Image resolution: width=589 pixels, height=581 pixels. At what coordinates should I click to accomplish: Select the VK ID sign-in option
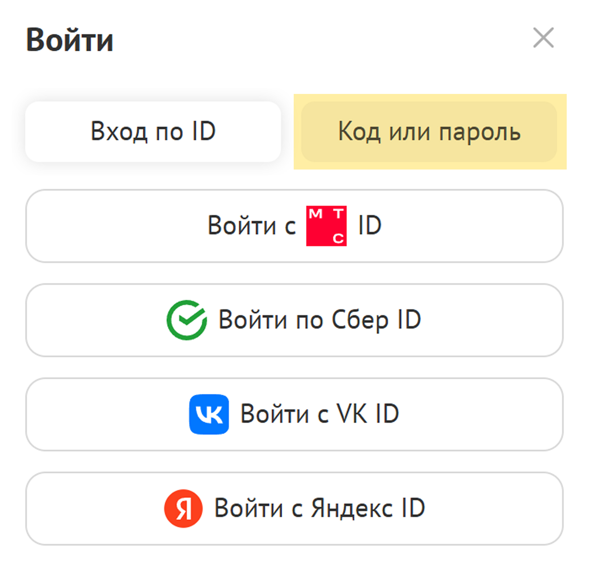tap(294, 414)
